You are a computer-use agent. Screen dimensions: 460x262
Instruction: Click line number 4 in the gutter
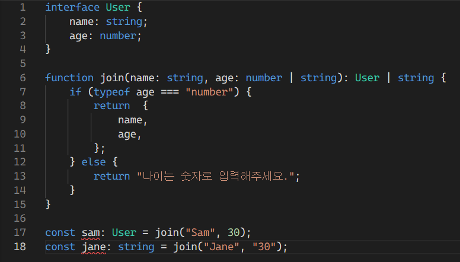coord(23,50)
